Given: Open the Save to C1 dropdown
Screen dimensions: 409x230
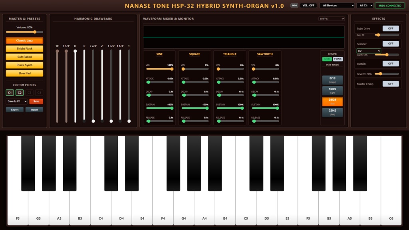Looking at the screenshot, I should pos(16,101).
